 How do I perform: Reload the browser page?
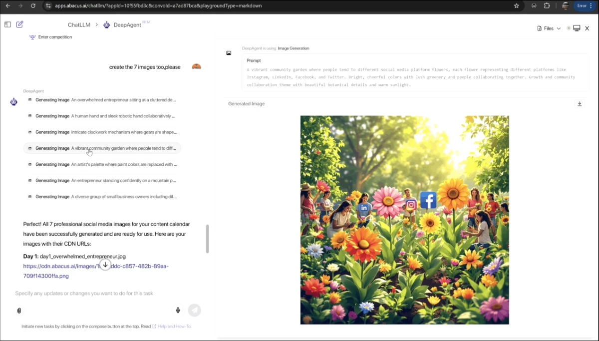coord(33,6)
